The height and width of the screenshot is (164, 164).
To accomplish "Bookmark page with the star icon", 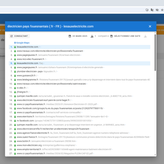I will coord(162,10).
